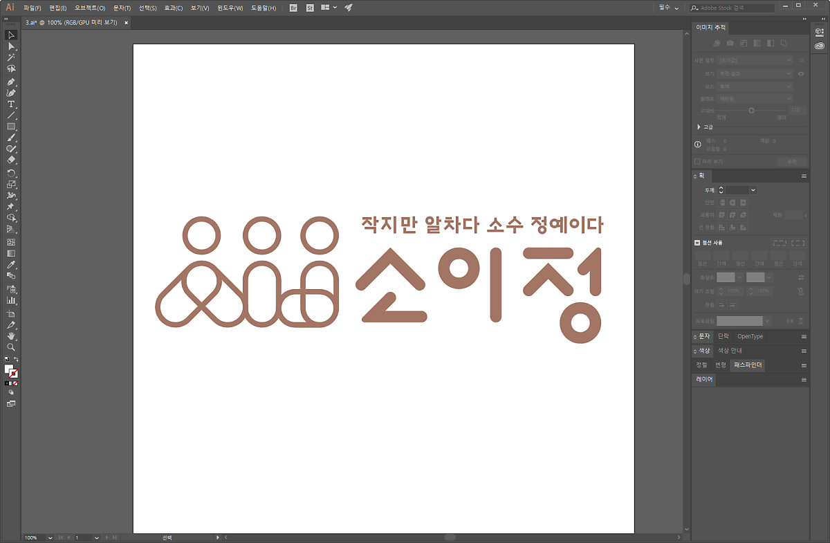The width and height of the screenshot is (830, 543).
Task: Expand the 고급 advanced section
Action: (699, 127)
